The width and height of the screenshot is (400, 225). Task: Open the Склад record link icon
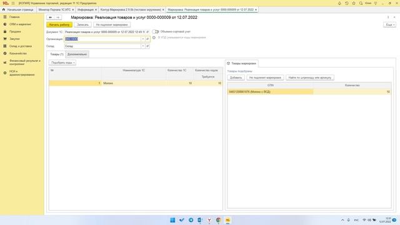(x=147, y=46)
